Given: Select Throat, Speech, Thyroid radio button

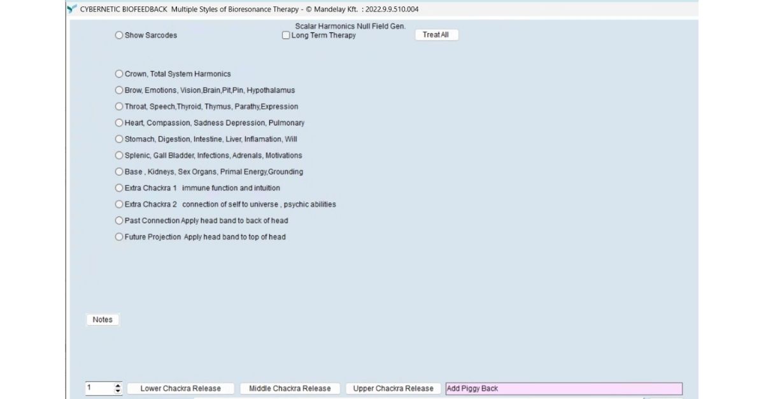Looking at the screenshot, I should tap(119, 107).
